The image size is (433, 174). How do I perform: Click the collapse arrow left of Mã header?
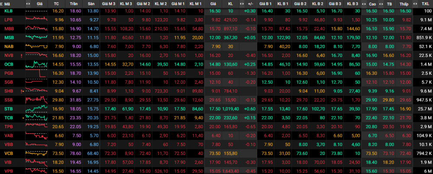(x=2, y=4)
